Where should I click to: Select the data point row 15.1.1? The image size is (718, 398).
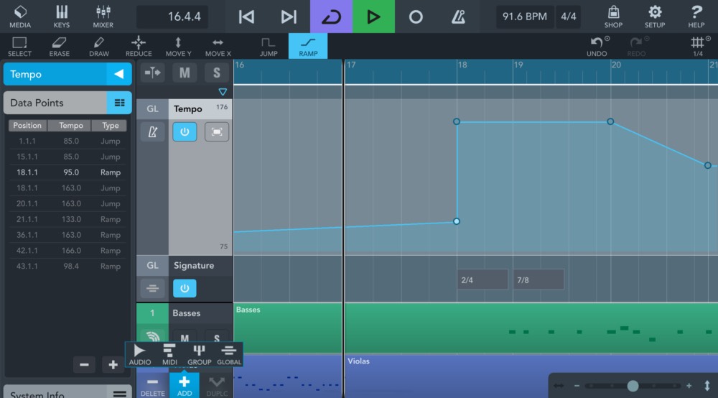pyautogui.click(x=67, y=157)
